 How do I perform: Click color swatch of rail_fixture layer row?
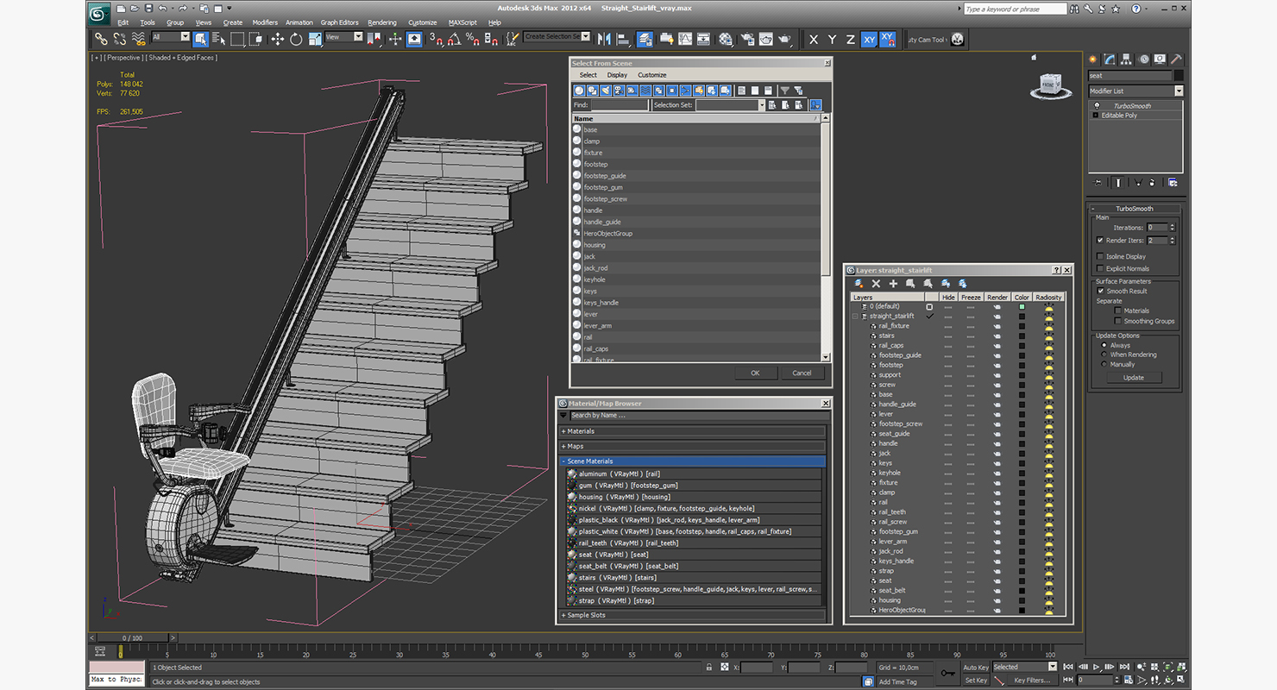(x=1022, y=326)
